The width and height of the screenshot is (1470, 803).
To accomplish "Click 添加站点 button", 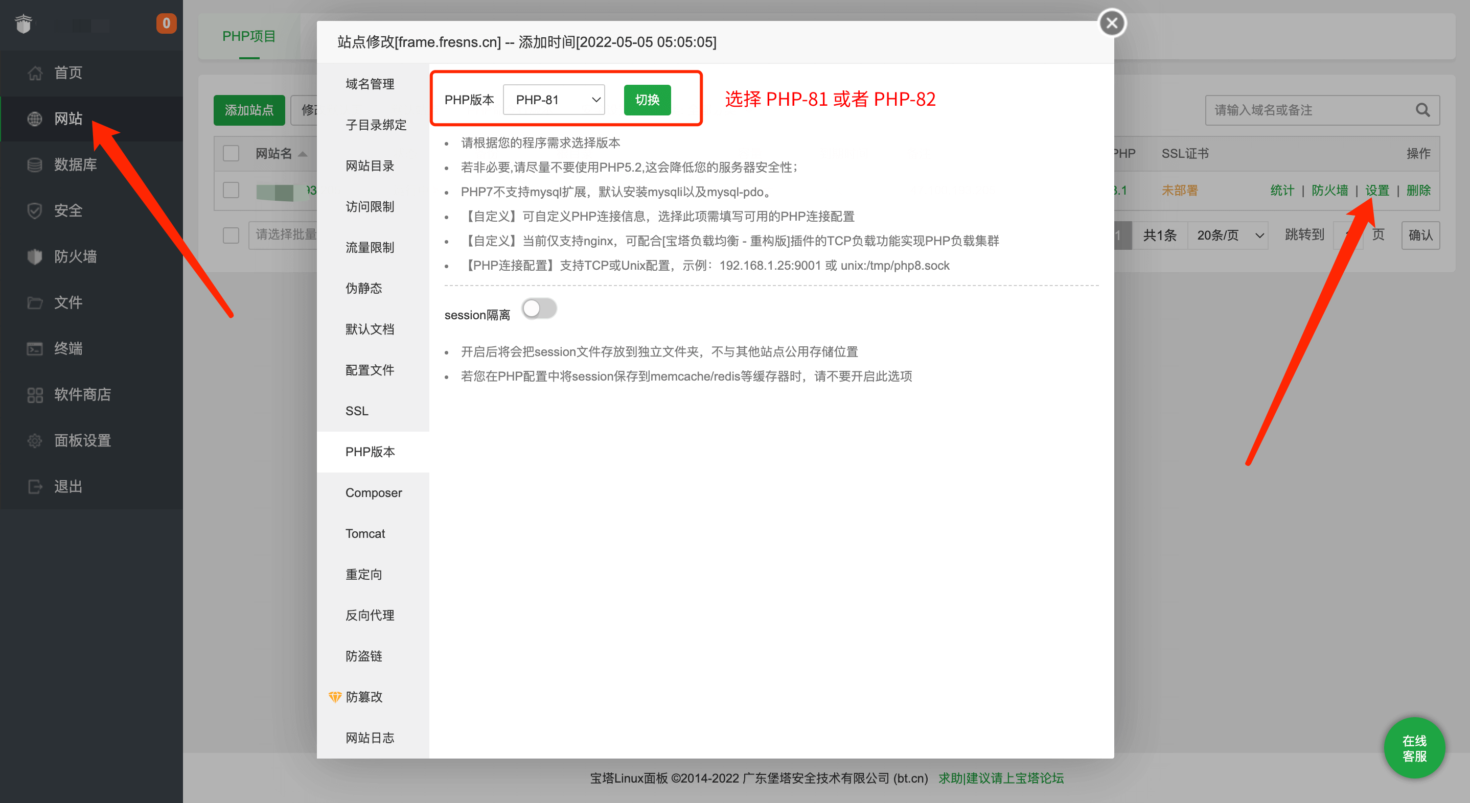I will (x=249, y=110).
